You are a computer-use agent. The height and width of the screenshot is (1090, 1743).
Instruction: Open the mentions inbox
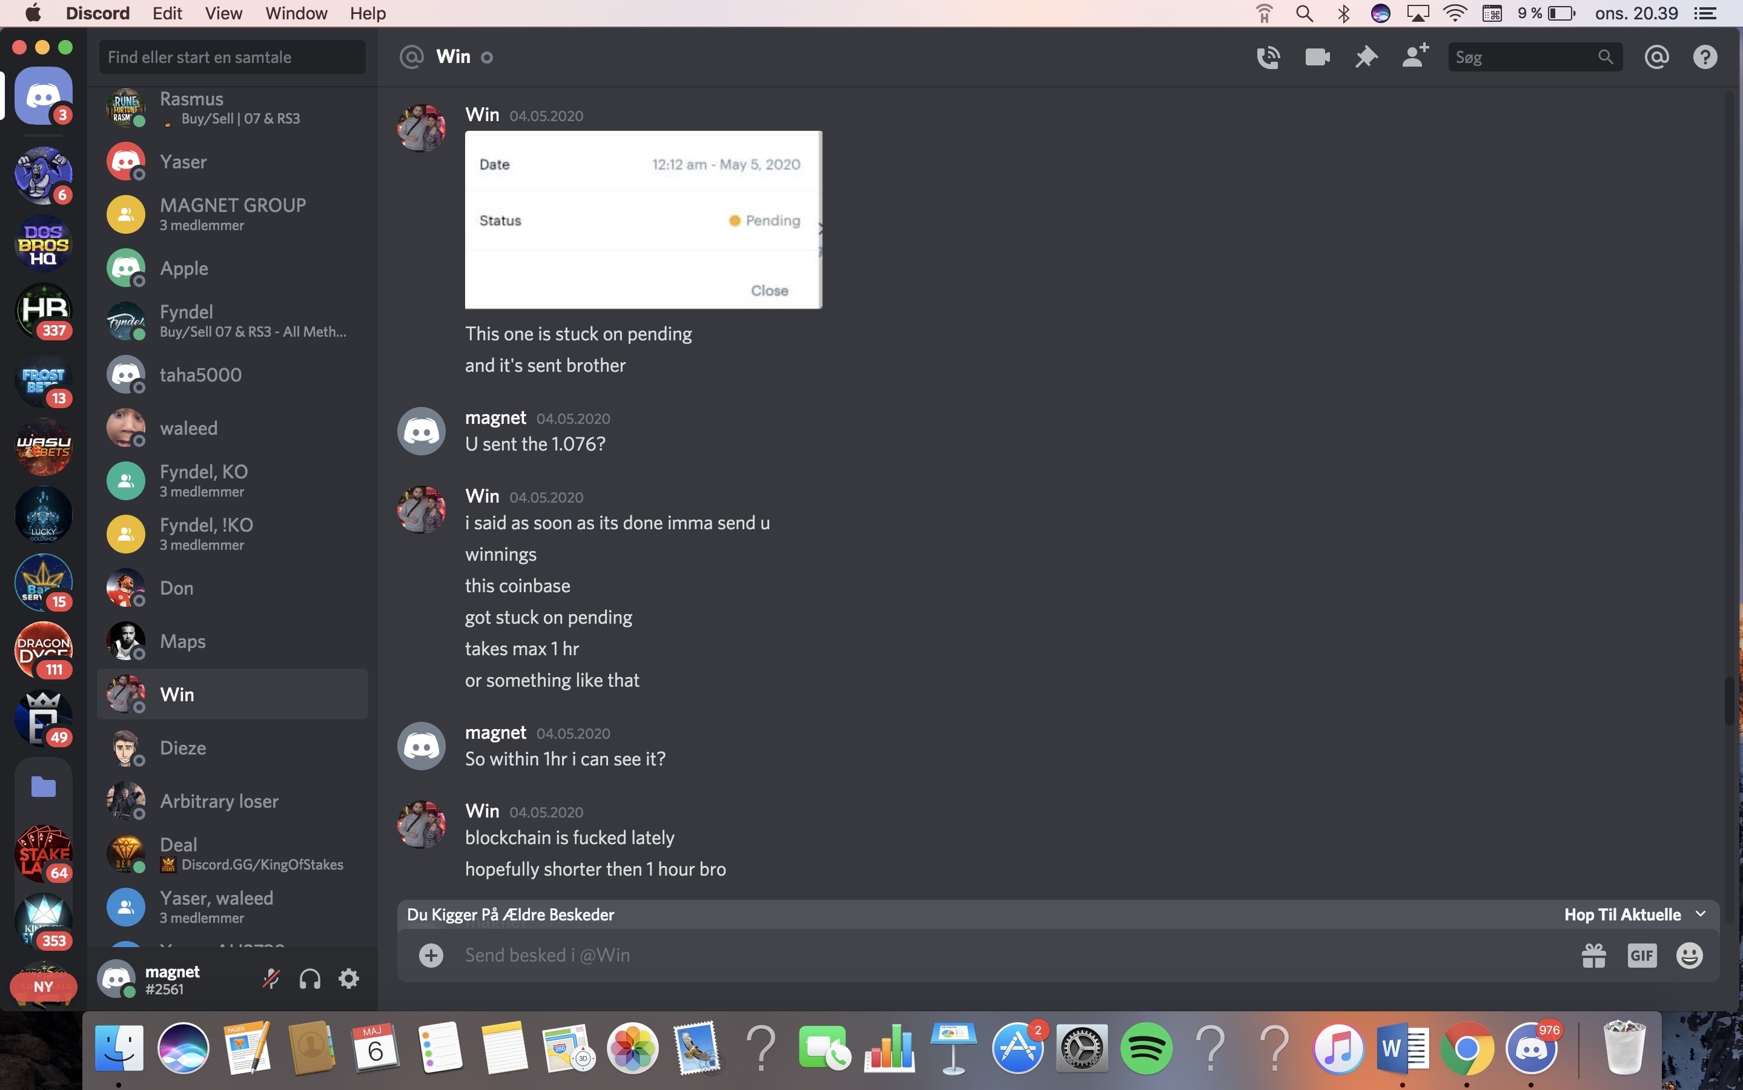click(x=1656, y=57)
